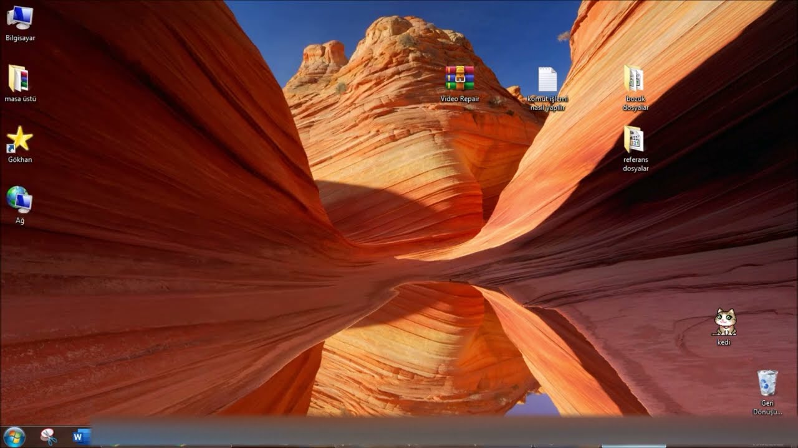Viewport: 798px width, 448px height.
Task: Select the Bilgisayar desktop icon
Action: point(20,17)
